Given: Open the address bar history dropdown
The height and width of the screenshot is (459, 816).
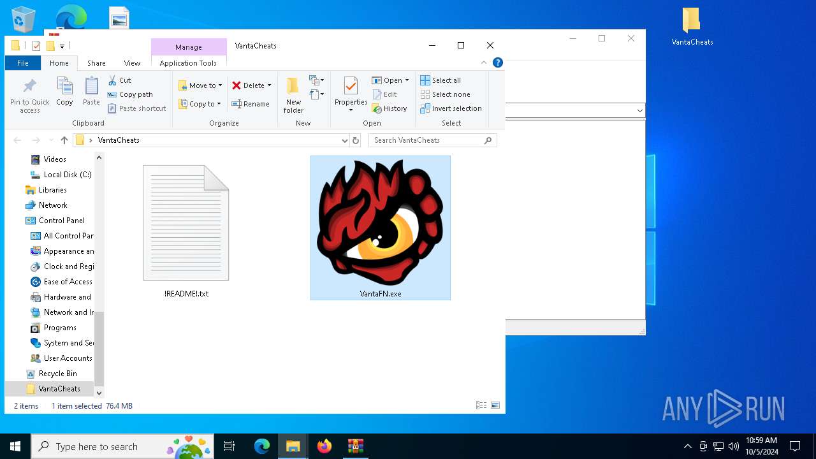Looking at the screenshot, I should click(344, 140).
